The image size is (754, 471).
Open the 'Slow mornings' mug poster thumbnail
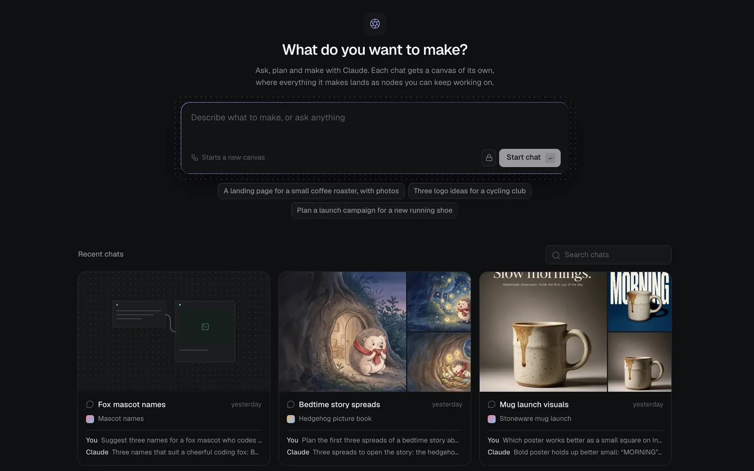543,332
